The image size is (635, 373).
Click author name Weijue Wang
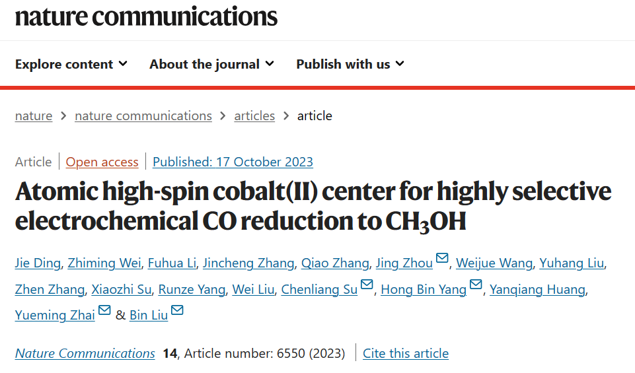pyautogui.click(x=494, y=263)
